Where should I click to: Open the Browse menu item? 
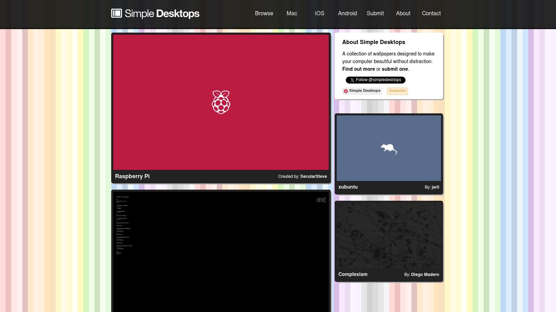click(264, 13)
